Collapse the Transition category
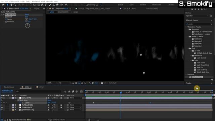215x121 pixels. coord(186,75)
